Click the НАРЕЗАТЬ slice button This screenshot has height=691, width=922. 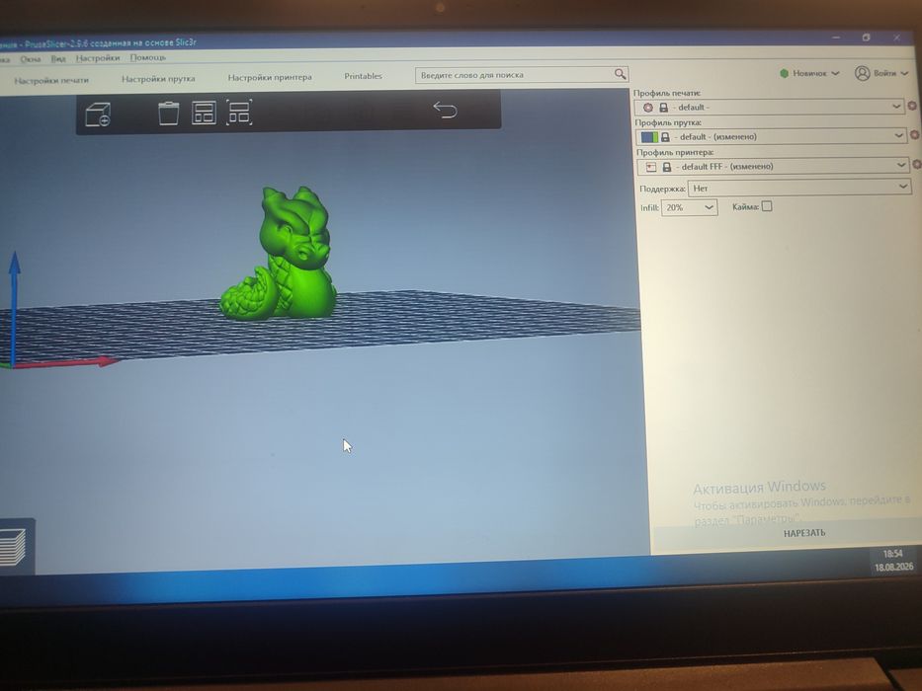[x=804, y=533]
